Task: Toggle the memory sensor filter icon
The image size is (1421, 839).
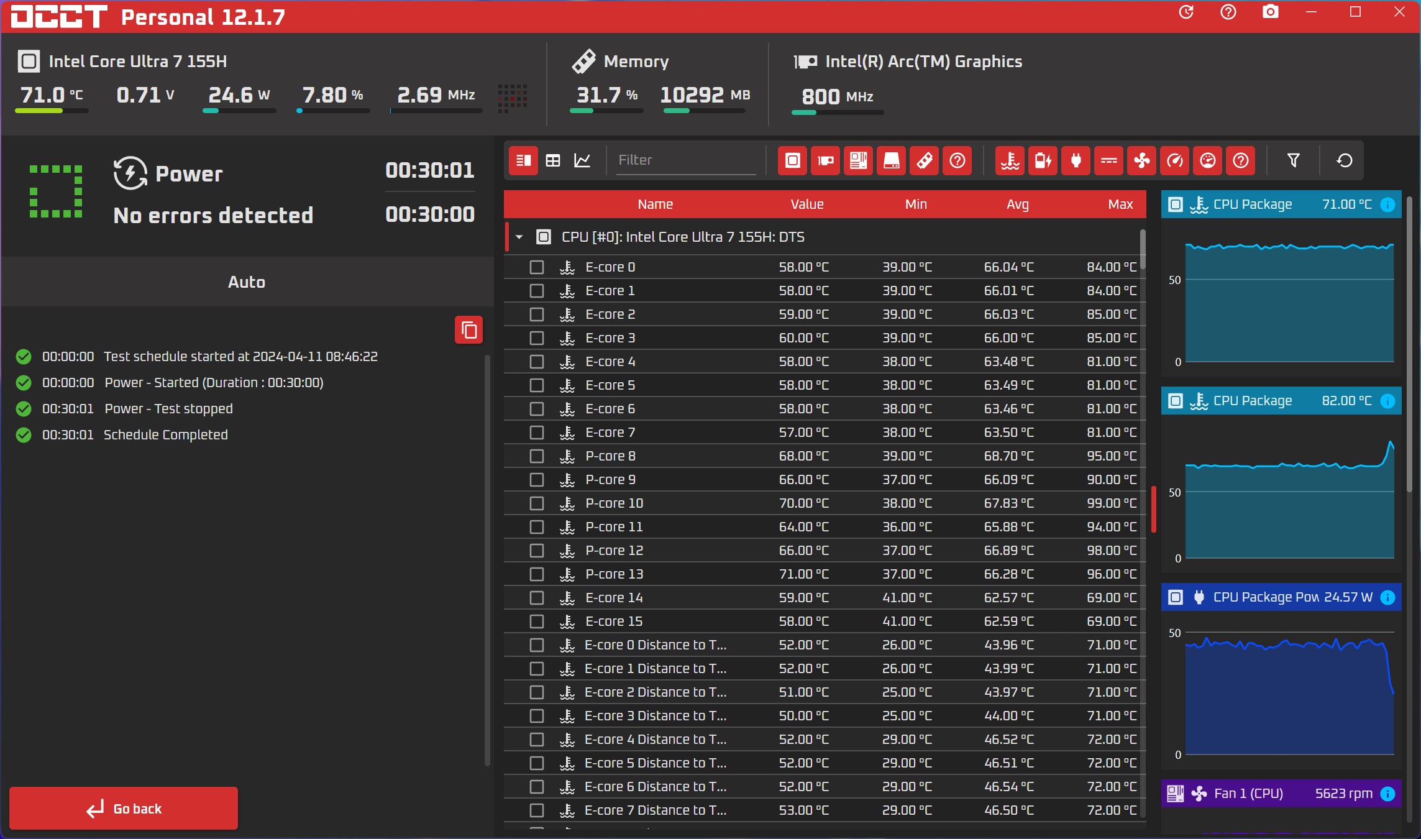Action: point(925,161)
